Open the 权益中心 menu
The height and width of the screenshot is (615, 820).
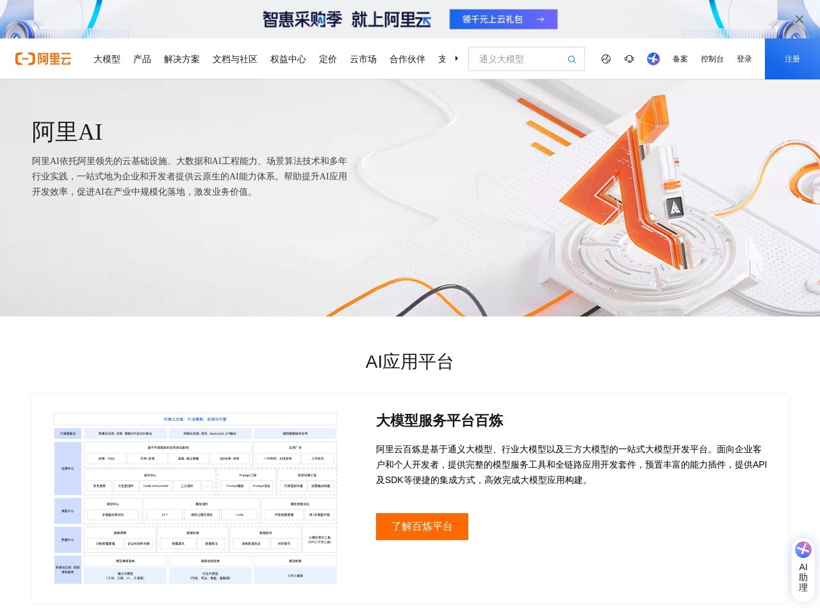288,59
